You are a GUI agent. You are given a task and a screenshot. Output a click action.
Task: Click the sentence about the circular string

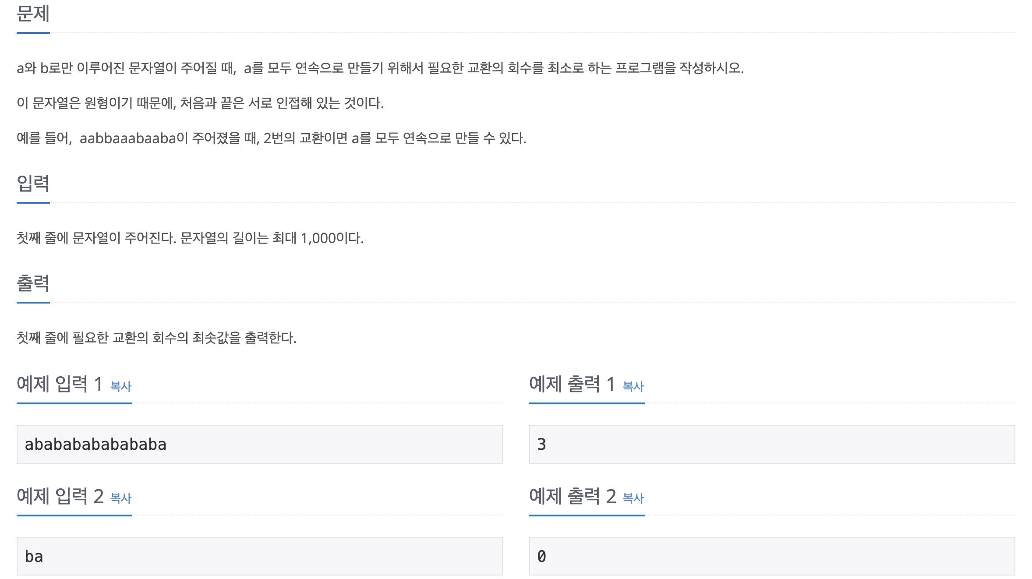coord(200,103)
